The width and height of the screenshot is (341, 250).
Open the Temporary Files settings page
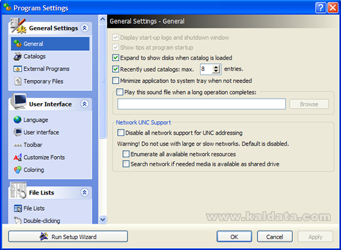pos(43,81)
